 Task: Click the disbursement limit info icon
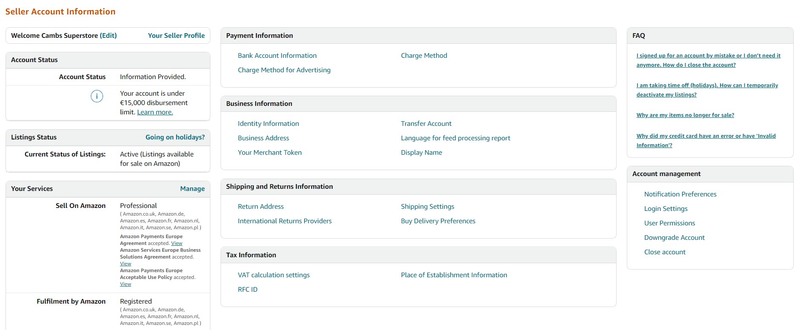[x=97, y=97]
